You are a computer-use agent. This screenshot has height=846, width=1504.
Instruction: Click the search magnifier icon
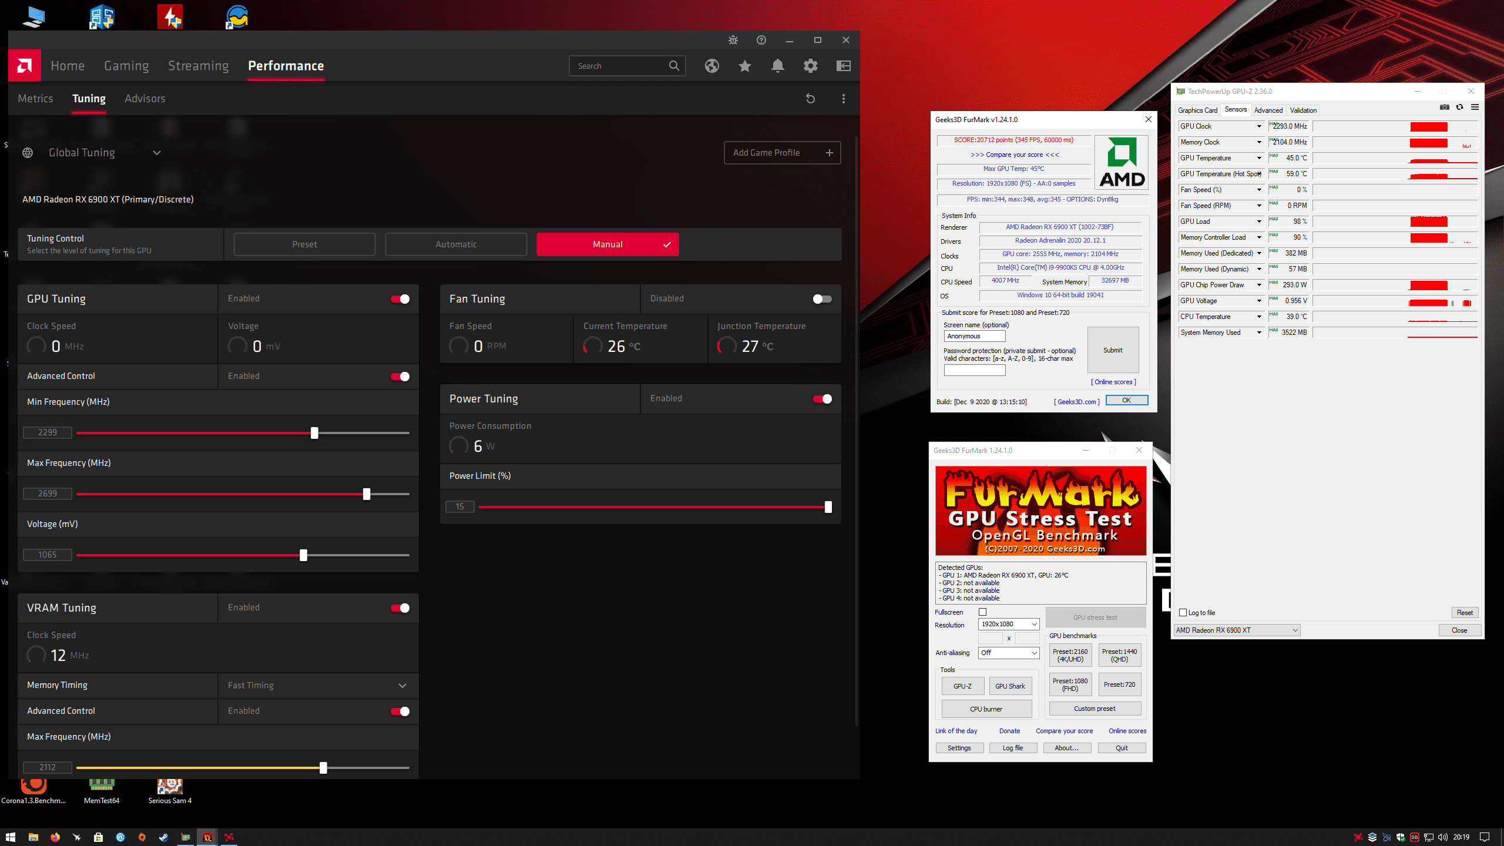coord(674,66)
